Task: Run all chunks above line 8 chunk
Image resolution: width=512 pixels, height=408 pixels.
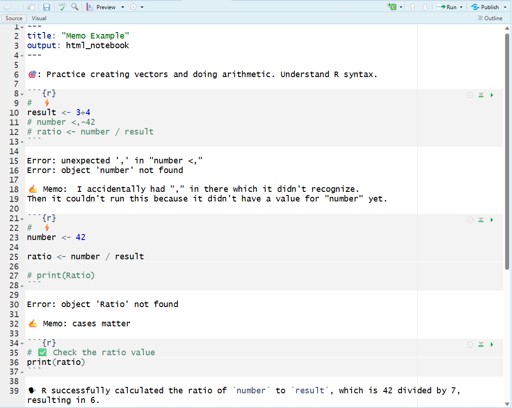Action: tap(481, 95)
